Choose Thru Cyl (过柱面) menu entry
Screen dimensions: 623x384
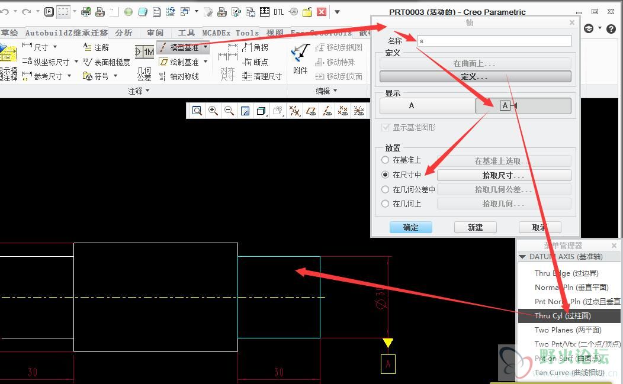tap(569, 316)
